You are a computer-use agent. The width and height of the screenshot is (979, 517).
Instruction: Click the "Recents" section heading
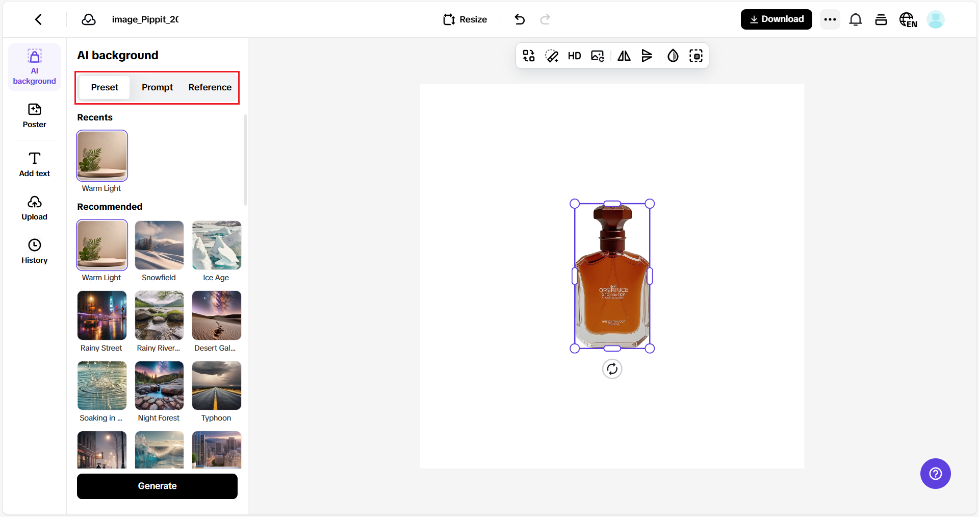click(95, 117)
